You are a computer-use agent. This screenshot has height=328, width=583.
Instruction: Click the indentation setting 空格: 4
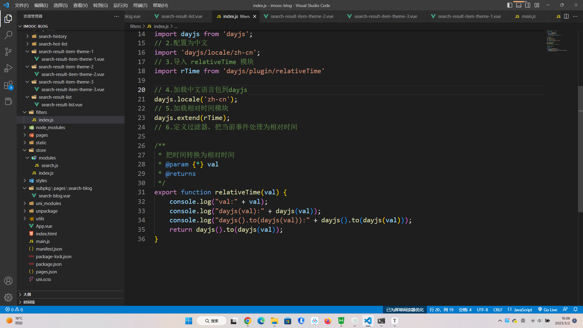465,309
